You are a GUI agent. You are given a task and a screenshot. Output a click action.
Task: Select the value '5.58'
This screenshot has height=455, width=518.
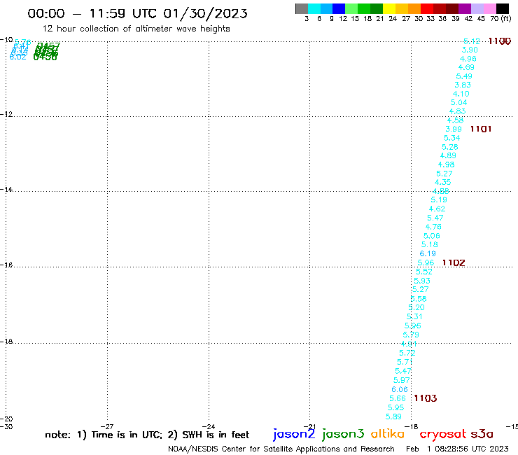419,299
